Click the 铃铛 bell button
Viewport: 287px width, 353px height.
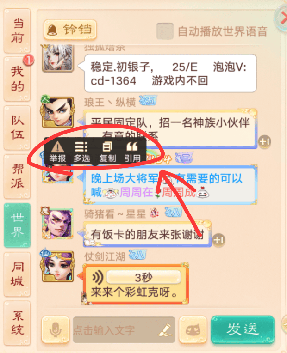click(x=70, y=30)
